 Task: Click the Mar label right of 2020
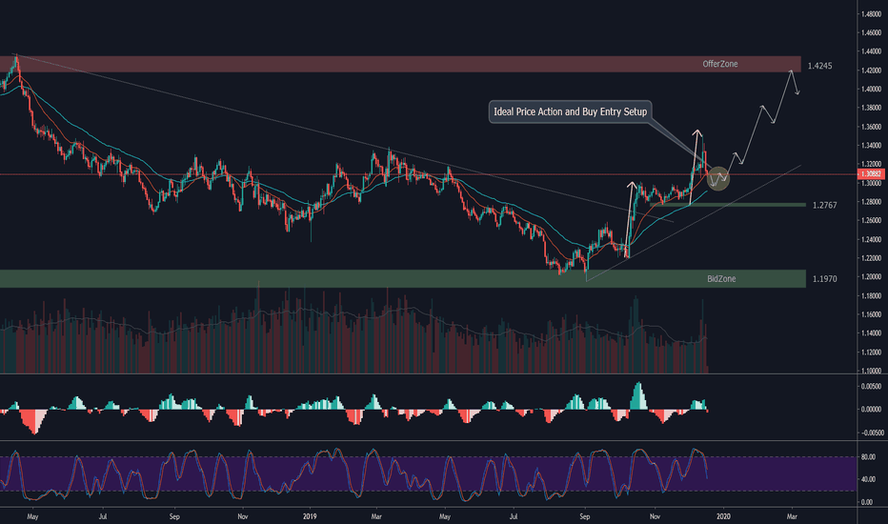click(x=791, y=516)
